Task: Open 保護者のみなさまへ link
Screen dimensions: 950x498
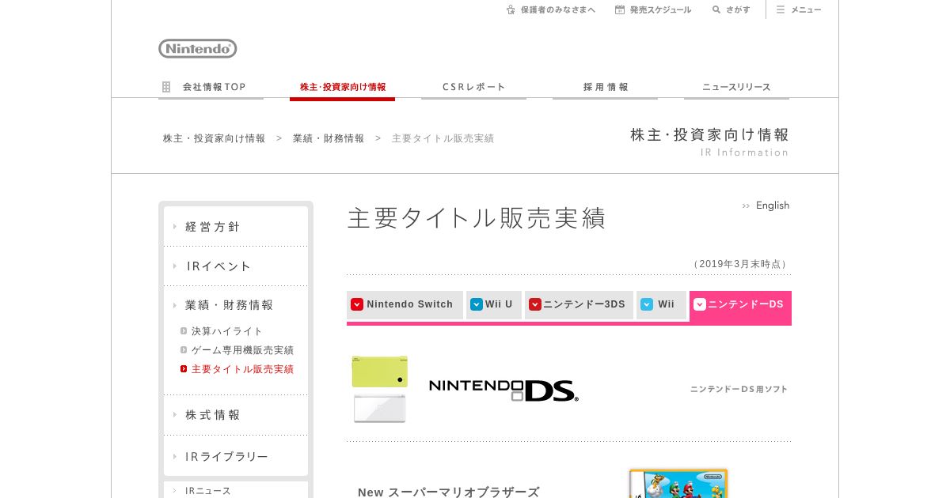Action: click(x=551, y=9)
